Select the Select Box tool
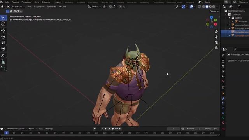The image size is (249, 140). tap(3, 17)
